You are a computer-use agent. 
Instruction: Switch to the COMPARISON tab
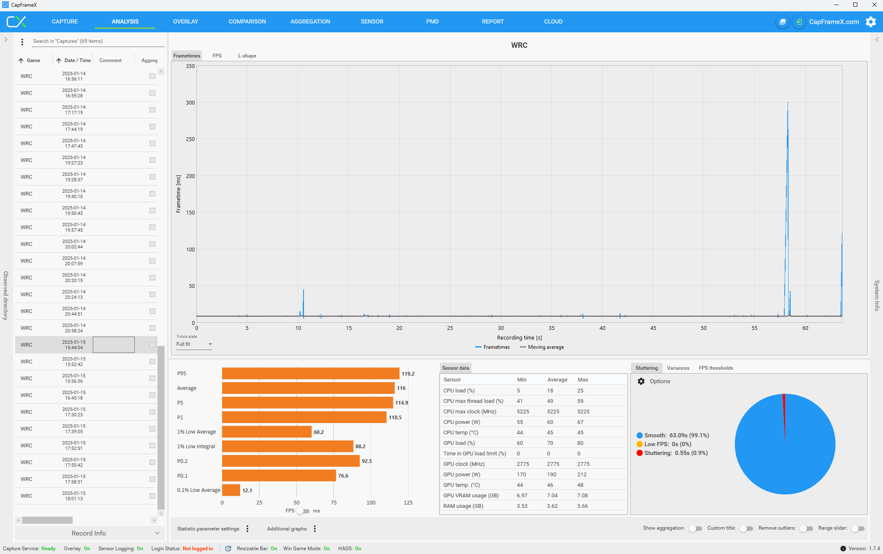click(x=247, y=21)
